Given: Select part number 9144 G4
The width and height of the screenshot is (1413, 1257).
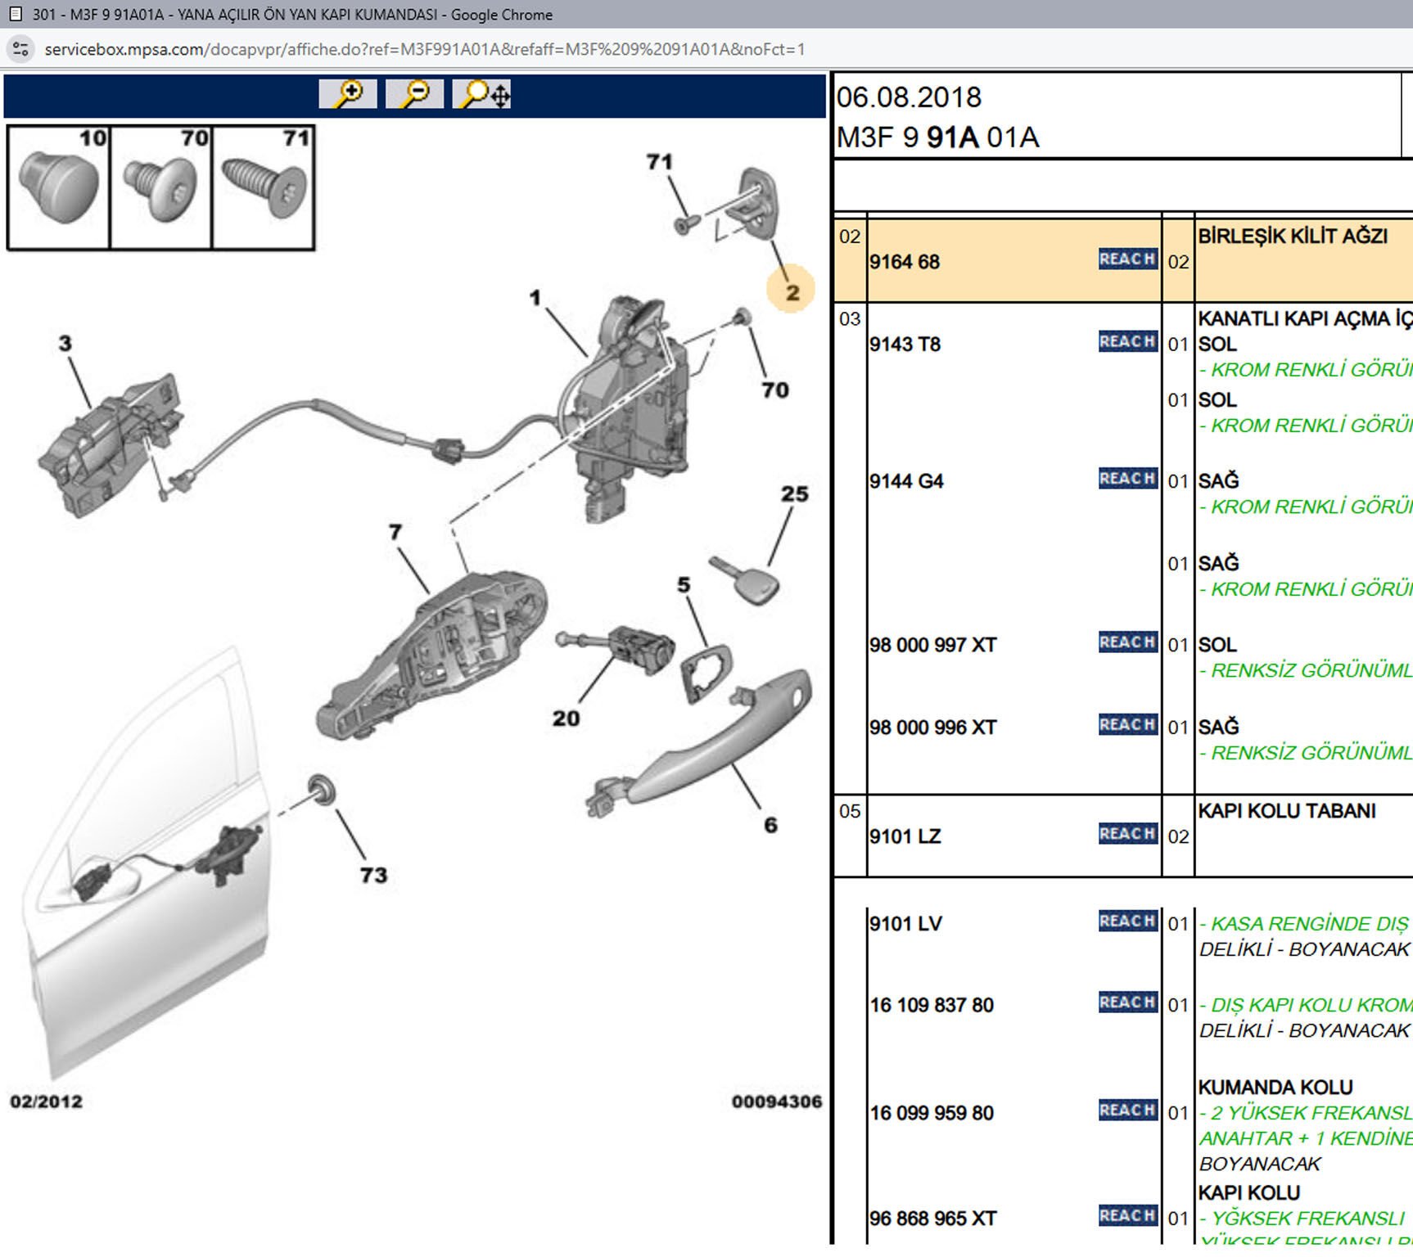Looking at the screenshot, I should tap(906, 481).
